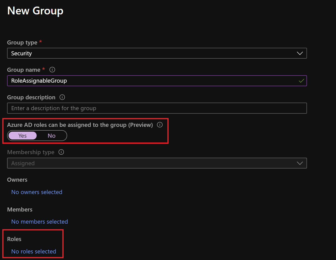Click the Roles section heading
The width and height of the screenshot is (336, 260).
click(x=14, y=239)
